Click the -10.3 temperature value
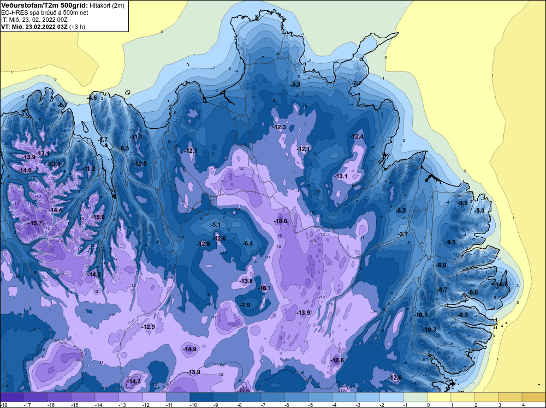Viewport: 546px width, 408px height. coord(429,330)
